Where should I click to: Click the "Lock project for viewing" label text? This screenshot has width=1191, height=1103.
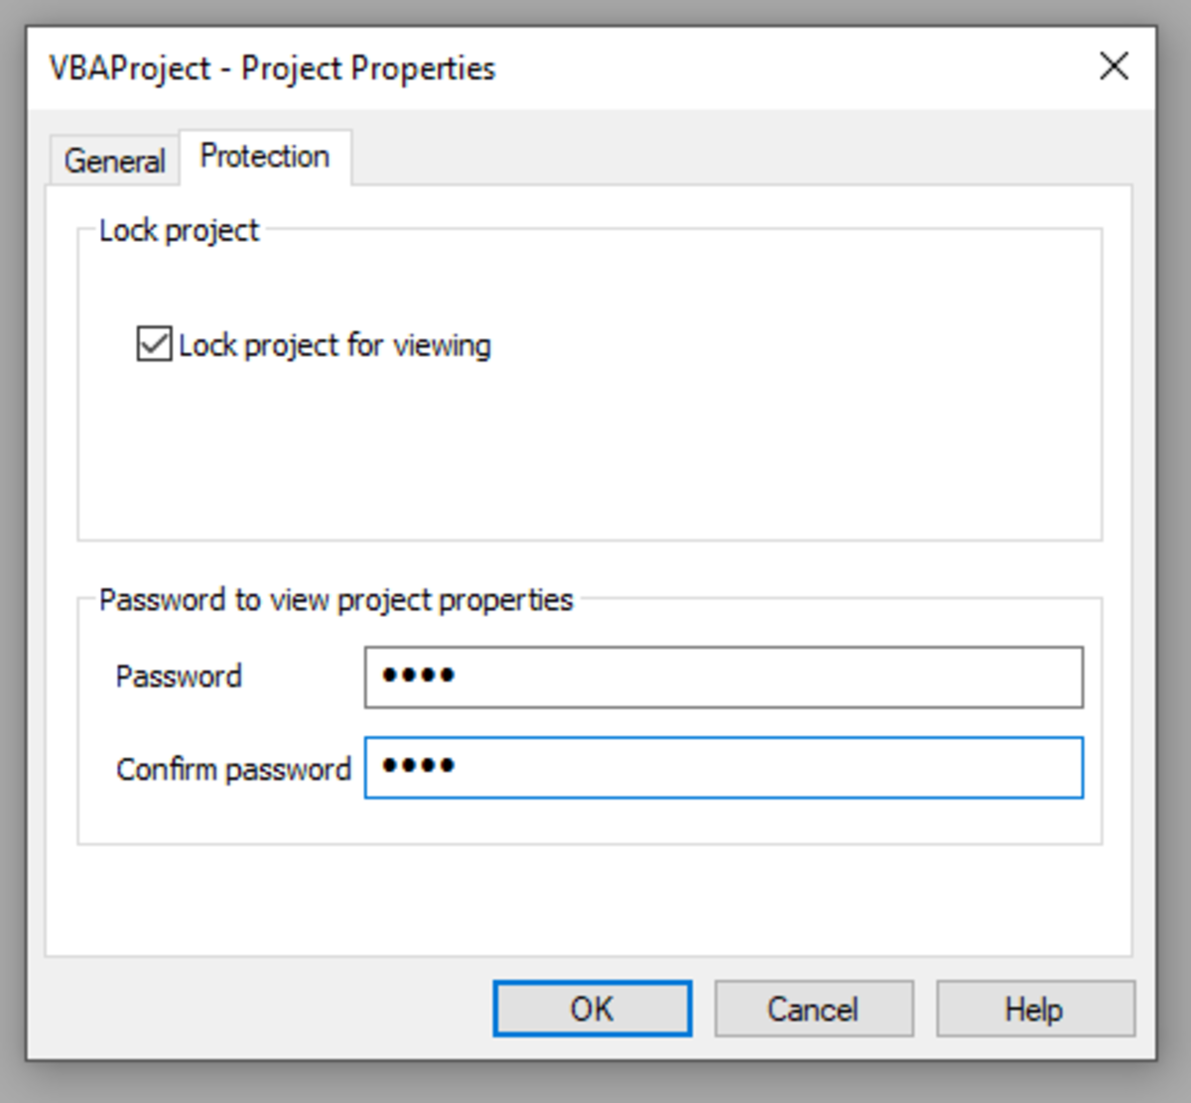click(x=334, y=345)
